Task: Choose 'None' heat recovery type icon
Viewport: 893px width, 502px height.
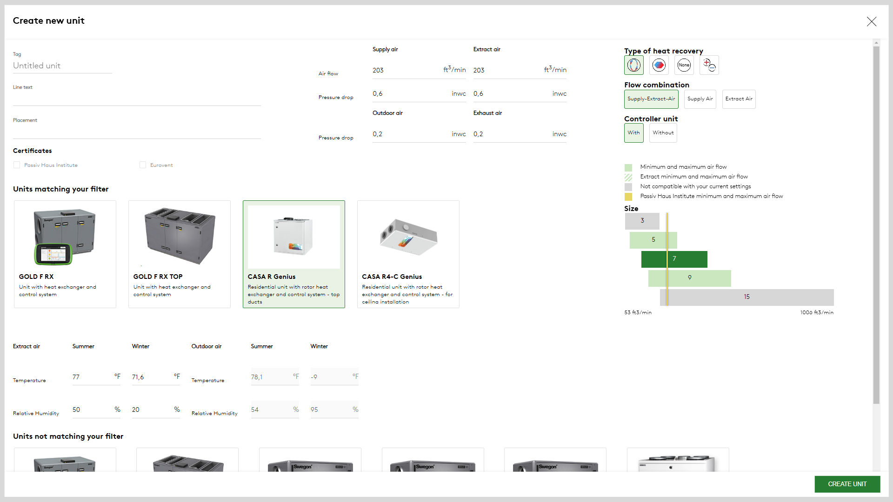Action: (x=684, y=65)
